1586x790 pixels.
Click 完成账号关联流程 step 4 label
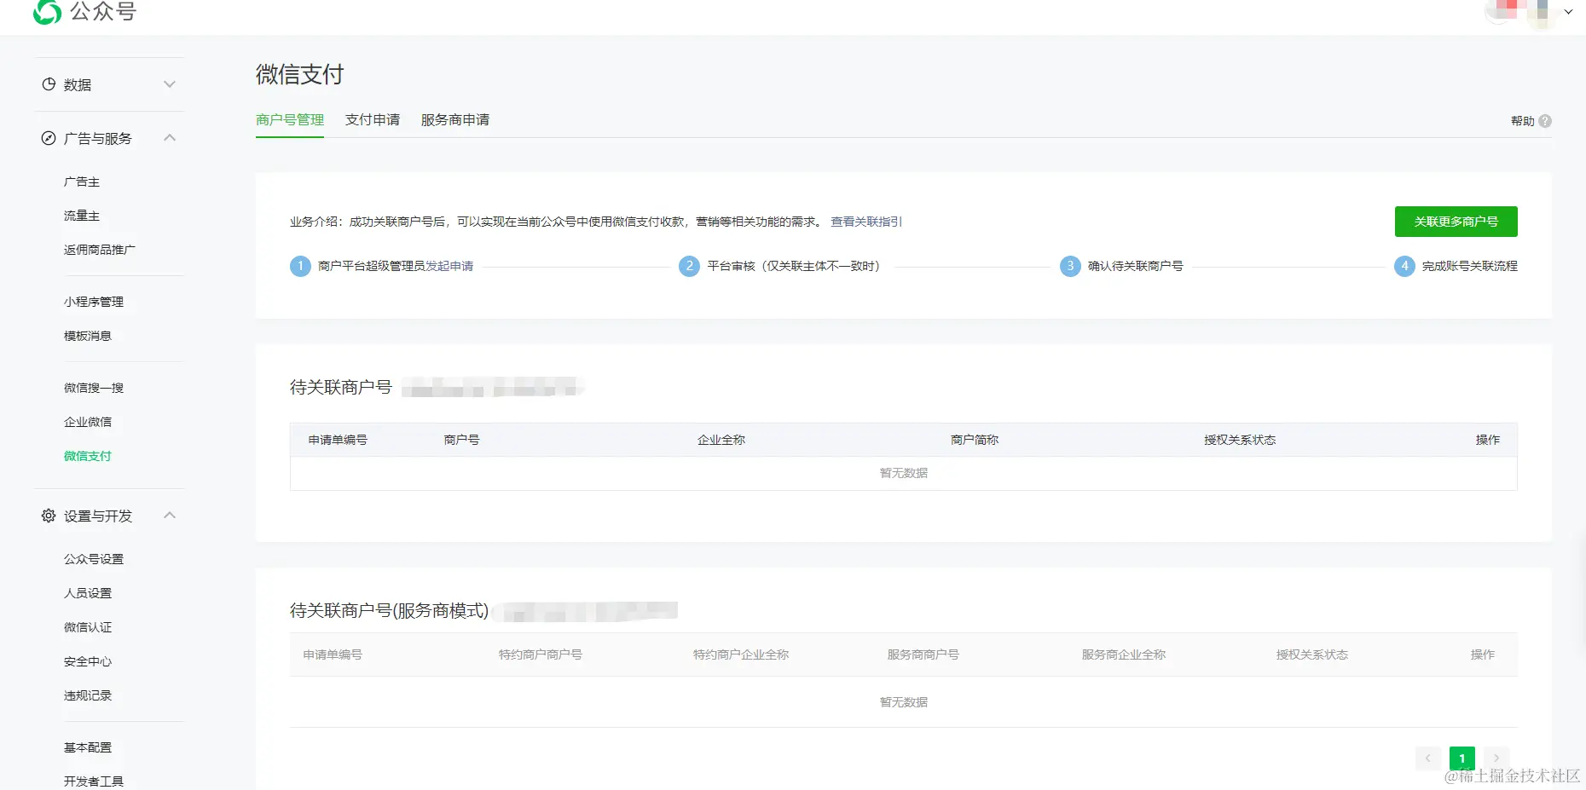tap(1470, 266)
